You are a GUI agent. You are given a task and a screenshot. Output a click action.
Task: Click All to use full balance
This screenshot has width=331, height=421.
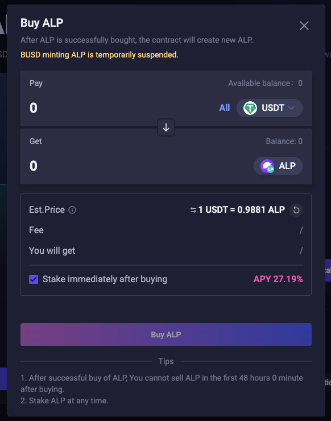[x=224, y=108]
